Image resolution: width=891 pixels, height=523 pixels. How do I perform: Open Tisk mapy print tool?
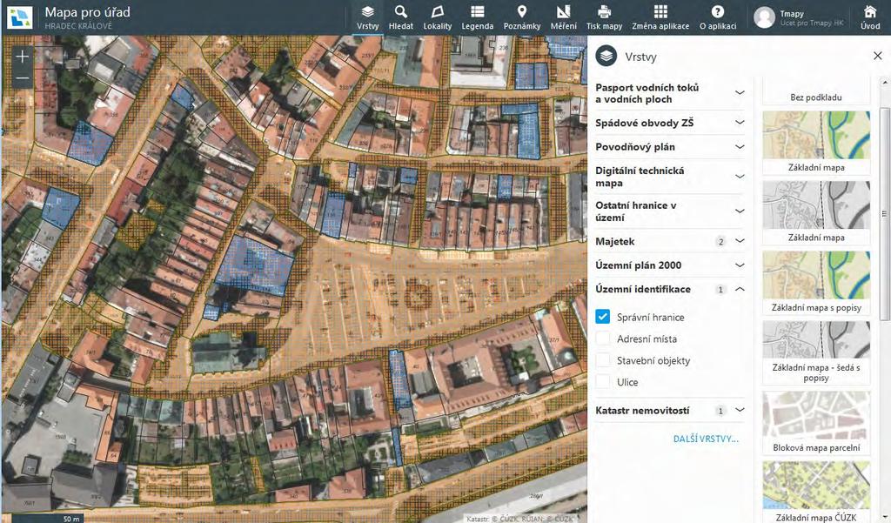(604, 17)
